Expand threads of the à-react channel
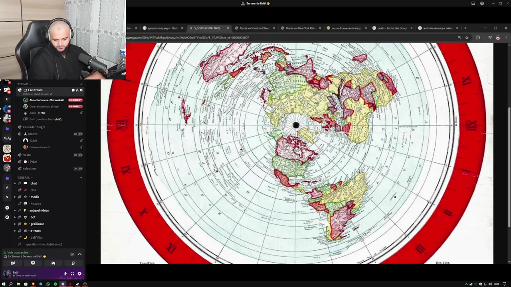The image size is (511, 287). [15, 231]
